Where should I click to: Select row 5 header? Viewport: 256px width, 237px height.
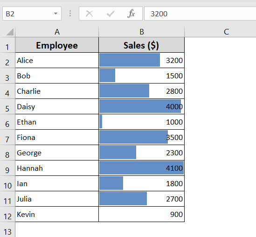pos(7,106)
